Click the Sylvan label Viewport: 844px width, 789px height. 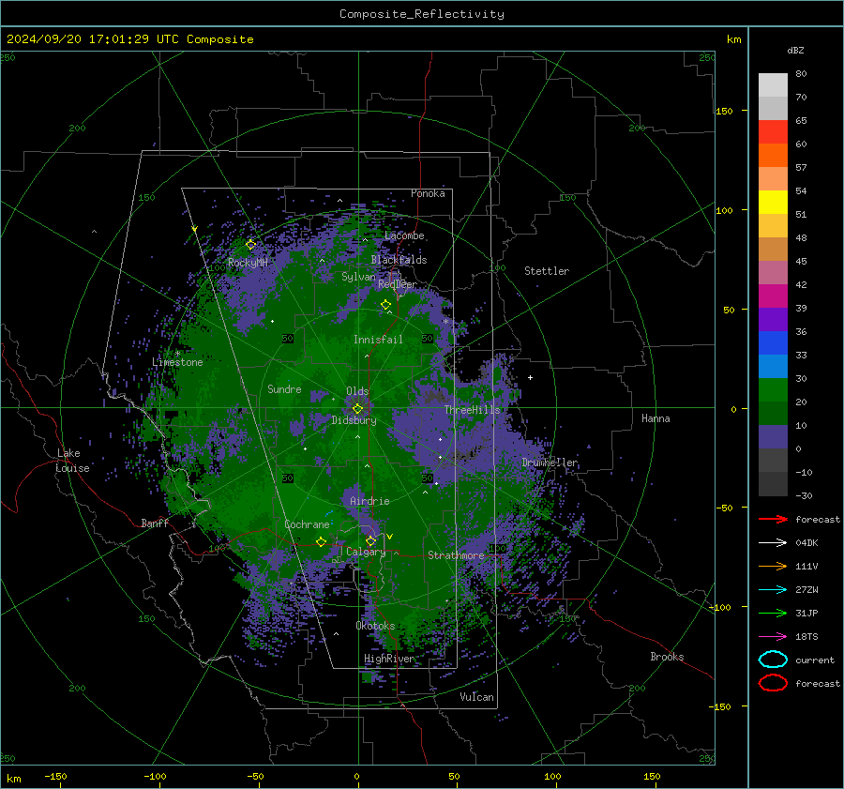pyautogui.click(x=358, y=277)
